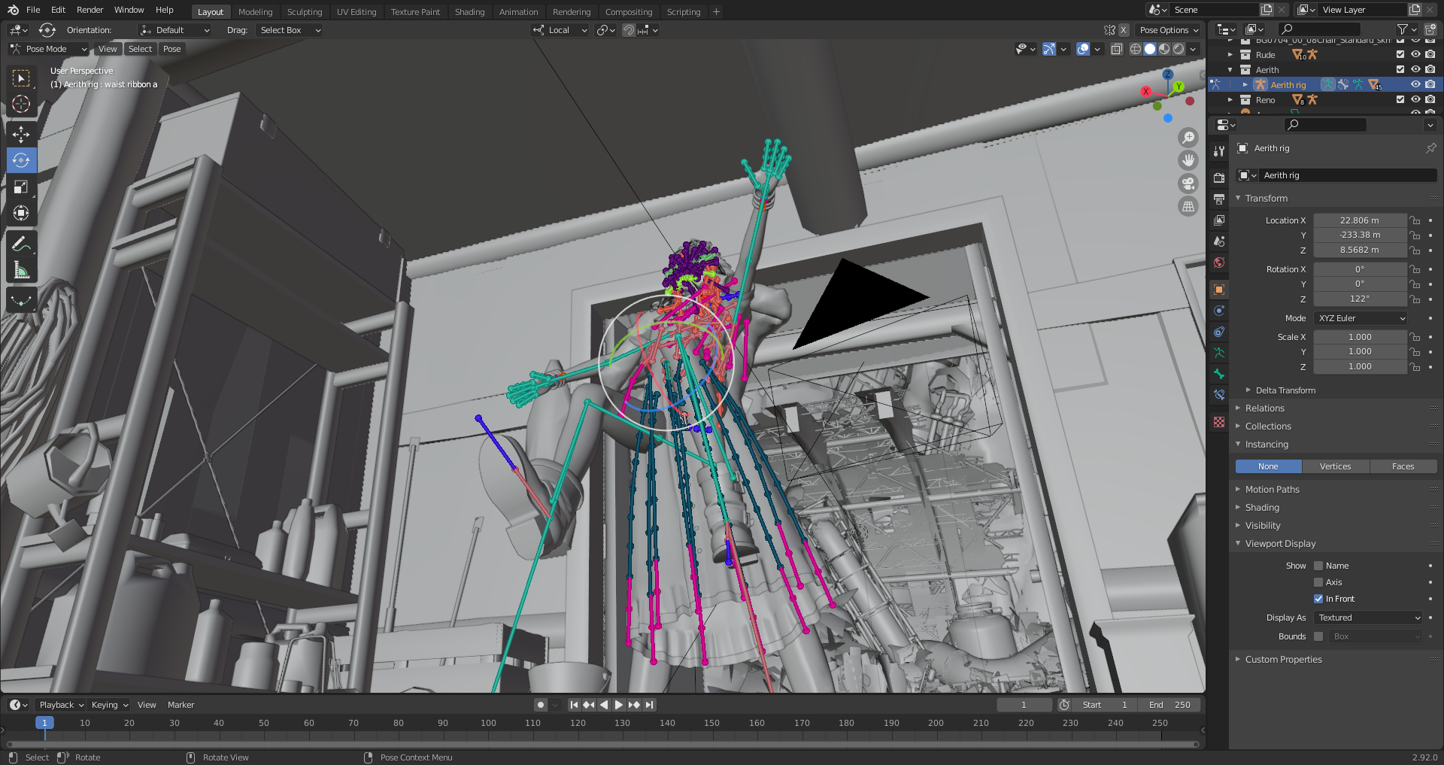Click the play animation button
The width and height of the screenshot is (1444, 765).
(618, 705)
